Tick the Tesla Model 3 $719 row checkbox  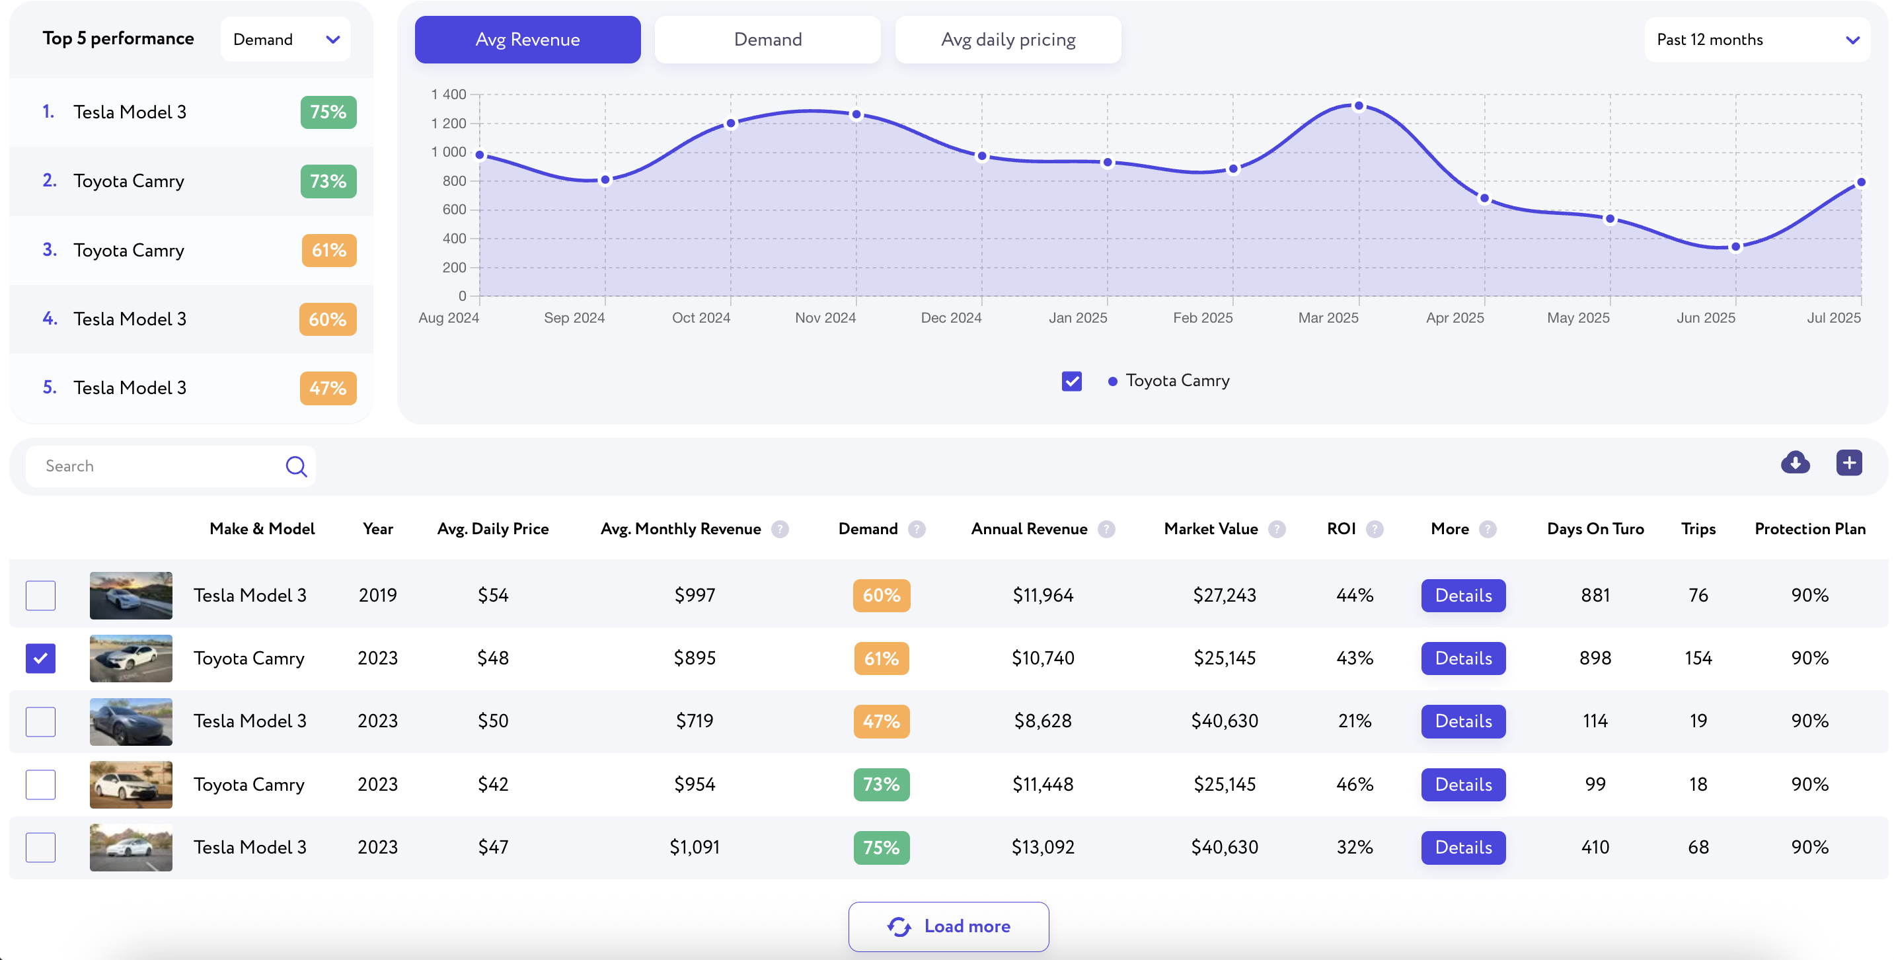click(x=40, y=722)
